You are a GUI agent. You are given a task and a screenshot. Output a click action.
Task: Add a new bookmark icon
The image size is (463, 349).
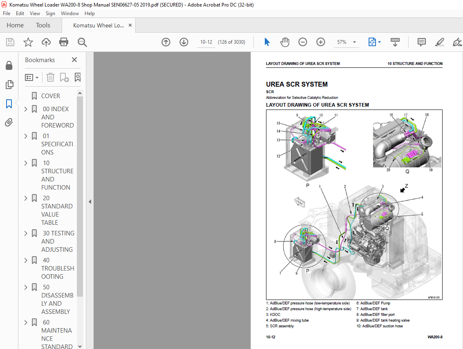click(x=64, y=77)
